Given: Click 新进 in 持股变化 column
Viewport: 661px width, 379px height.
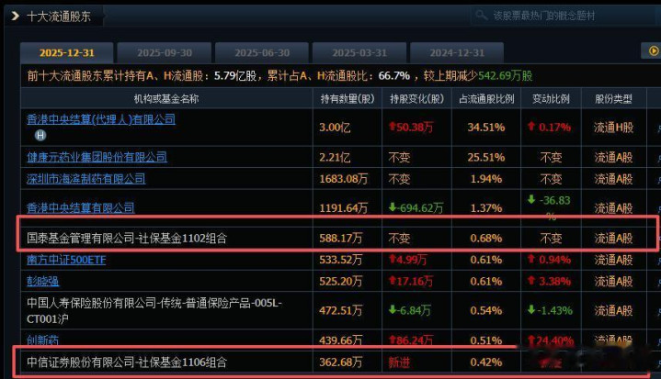Looking at the screenshot, I should (x=399, y=362).
